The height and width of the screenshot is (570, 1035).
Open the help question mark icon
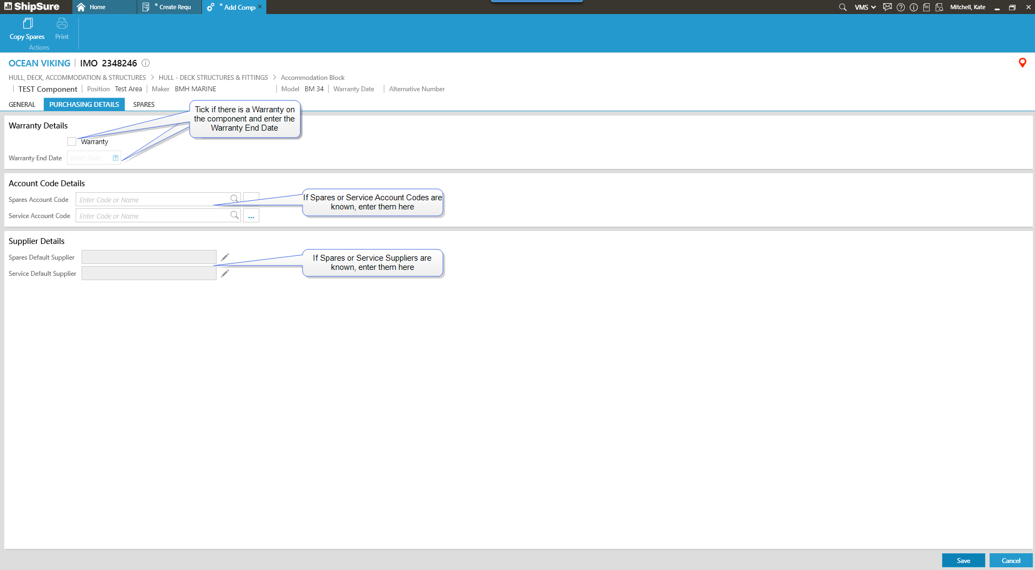tap(900, 7)
